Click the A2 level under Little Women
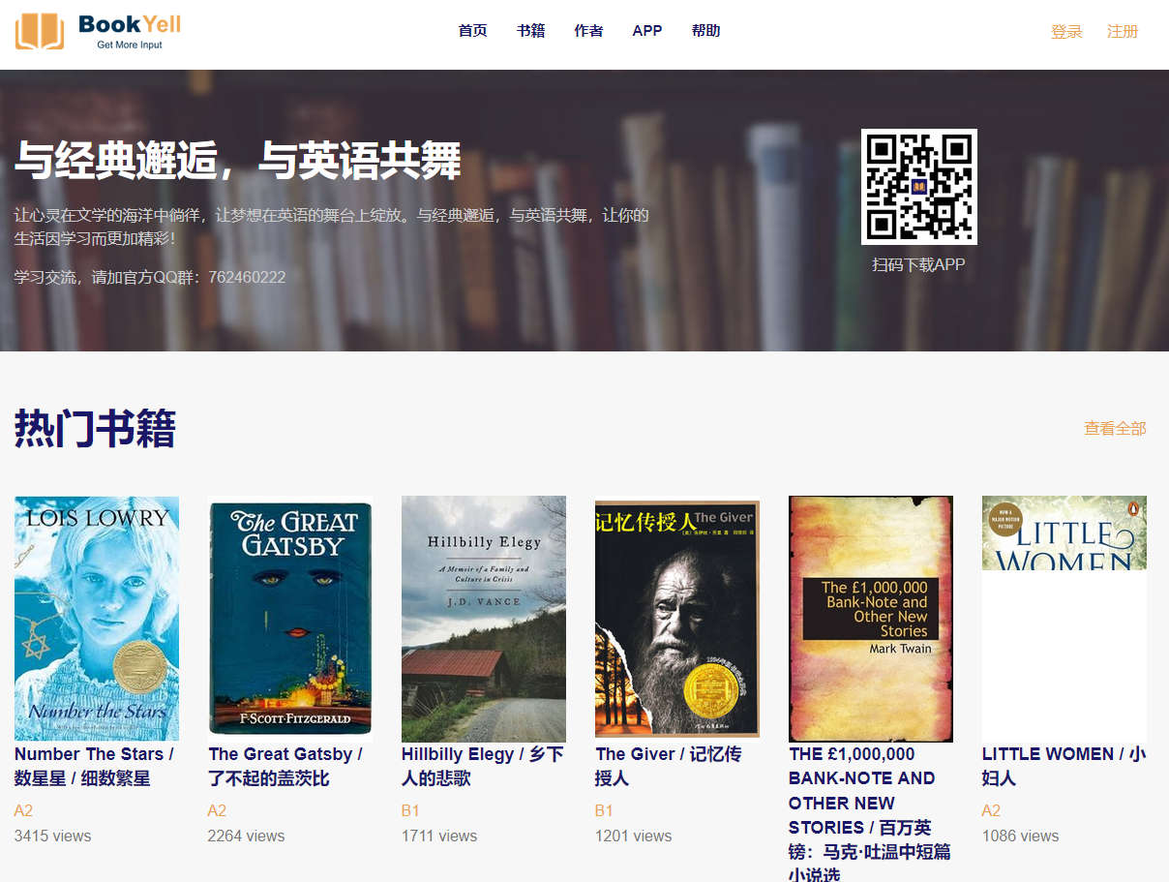Image resolution: width=1169 pixels, height=882 pixels. [991, 810]
